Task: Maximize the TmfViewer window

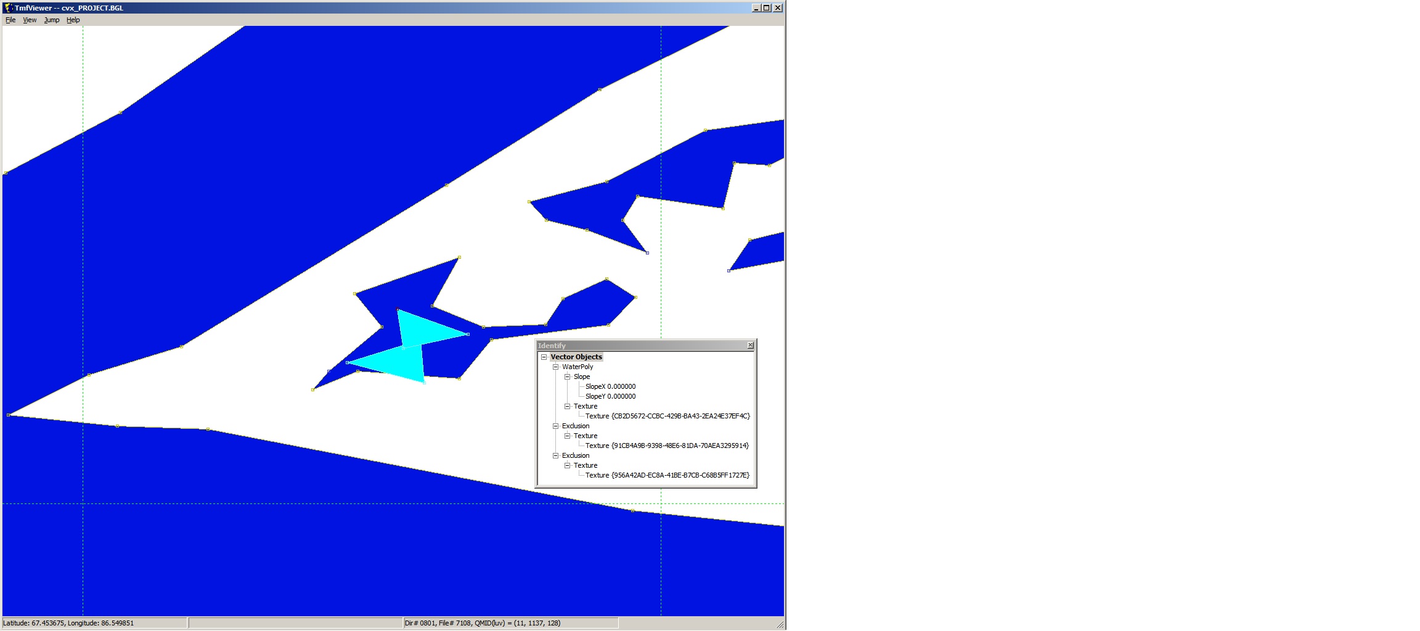Action: 766,8
